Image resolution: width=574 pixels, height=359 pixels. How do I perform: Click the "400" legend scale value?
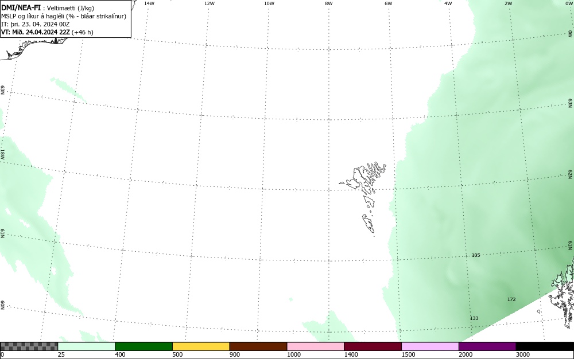(120, 354)
